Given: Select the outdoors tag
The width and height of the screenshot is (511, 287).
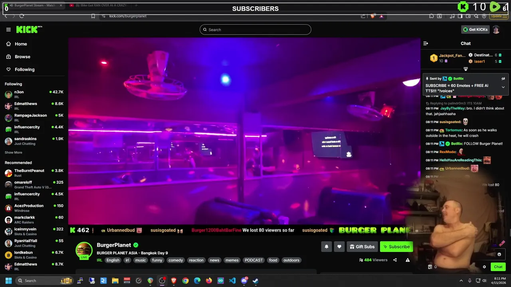Looking at the screenshot, I should 291,260.
